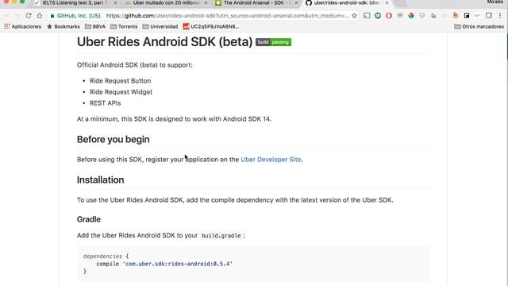Click the multicolor pinwheel extension icon
This screenshot has height=286, width=508.
pyautogui.click(x=411, y=16)
